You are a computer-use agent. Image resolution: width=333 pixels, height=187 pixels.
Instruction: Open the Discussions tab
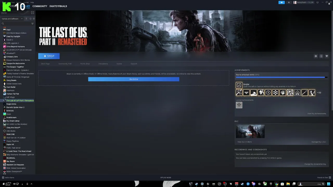pos(103,64)
